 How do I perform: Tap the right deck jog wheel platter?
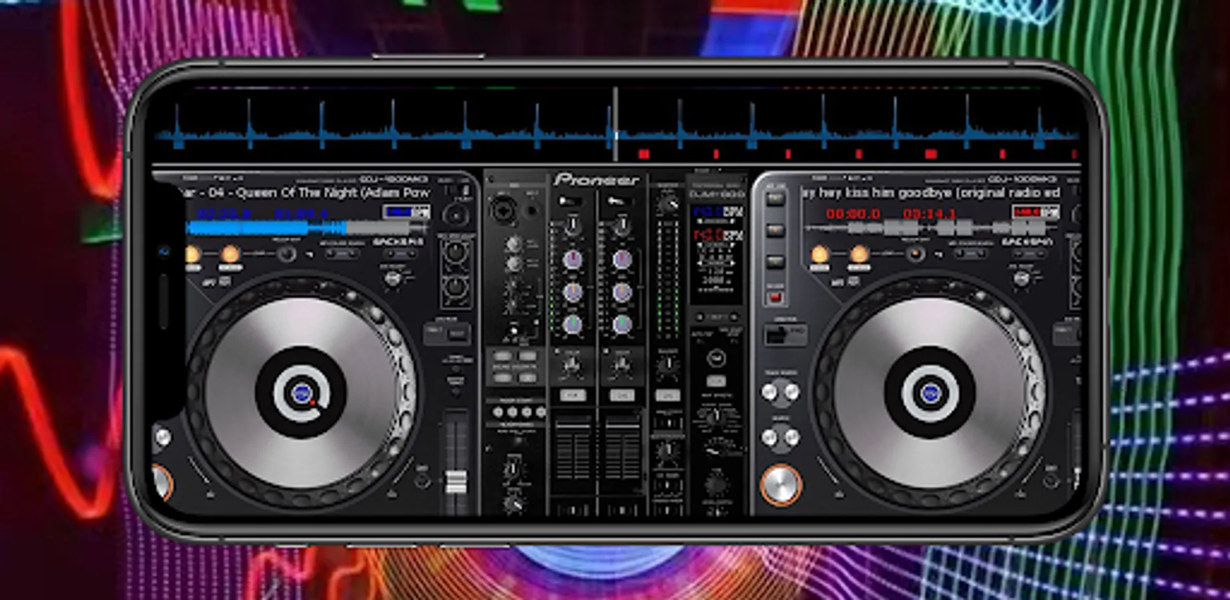[x=930, y=392]
